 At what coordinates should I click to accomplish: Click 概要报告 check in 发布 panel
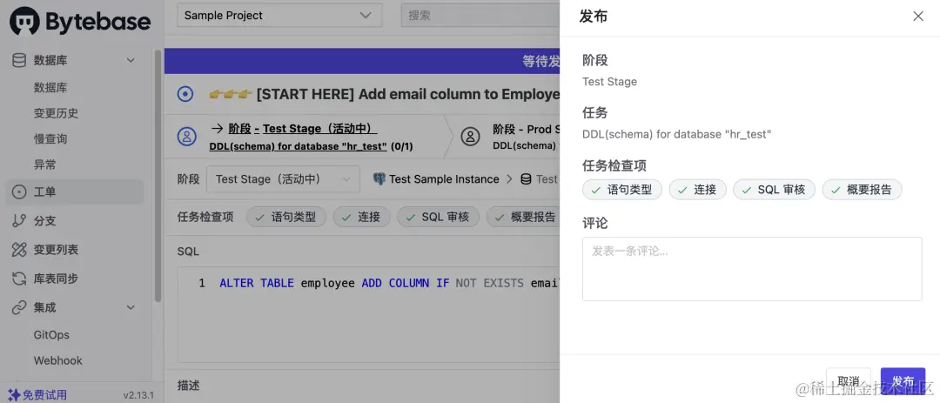(x=862, y=190)
